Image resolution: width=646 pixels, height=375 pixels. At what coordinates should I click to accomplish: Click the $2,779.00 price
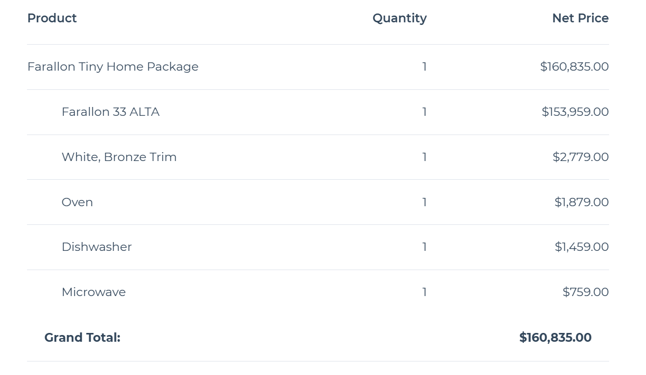[x=581, y=157]
